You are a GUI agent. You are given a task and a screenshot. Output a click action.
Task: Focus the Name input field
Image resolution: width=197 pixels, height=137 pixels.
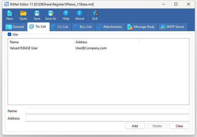click(x=107, y=111)
